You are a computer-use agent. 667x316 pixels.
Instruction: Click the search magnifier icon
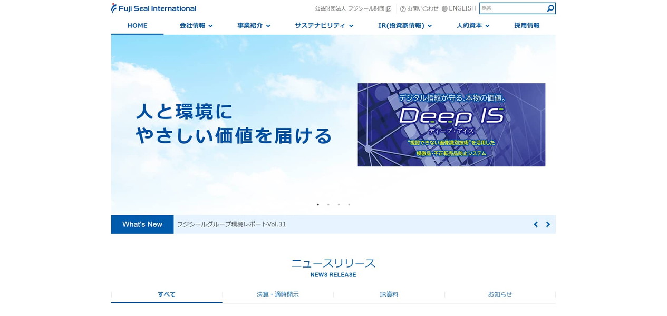coord(550,8)
